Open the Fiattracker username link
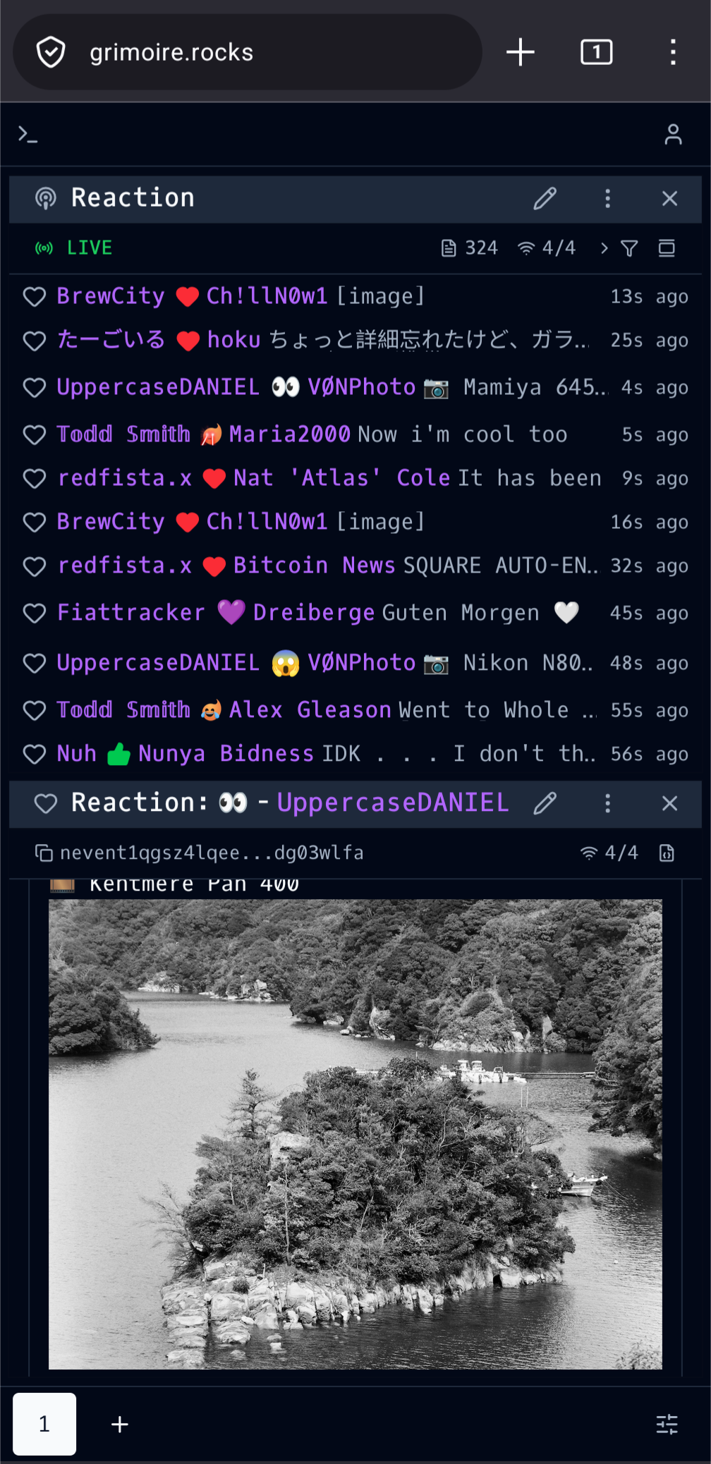 [x=130, y=612]
